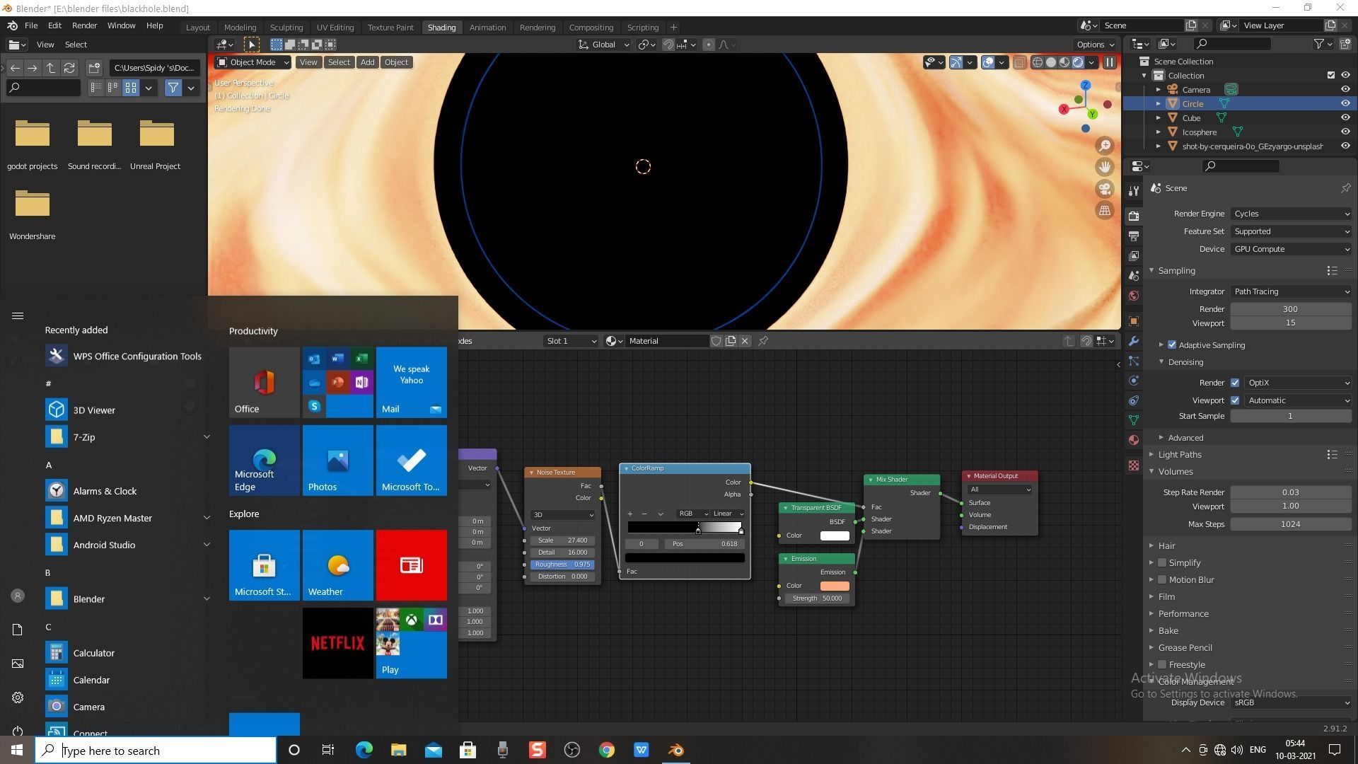Collapse the Volumes panel
This screenshot has height=764, width=1358.
[x=1175, y=472]
